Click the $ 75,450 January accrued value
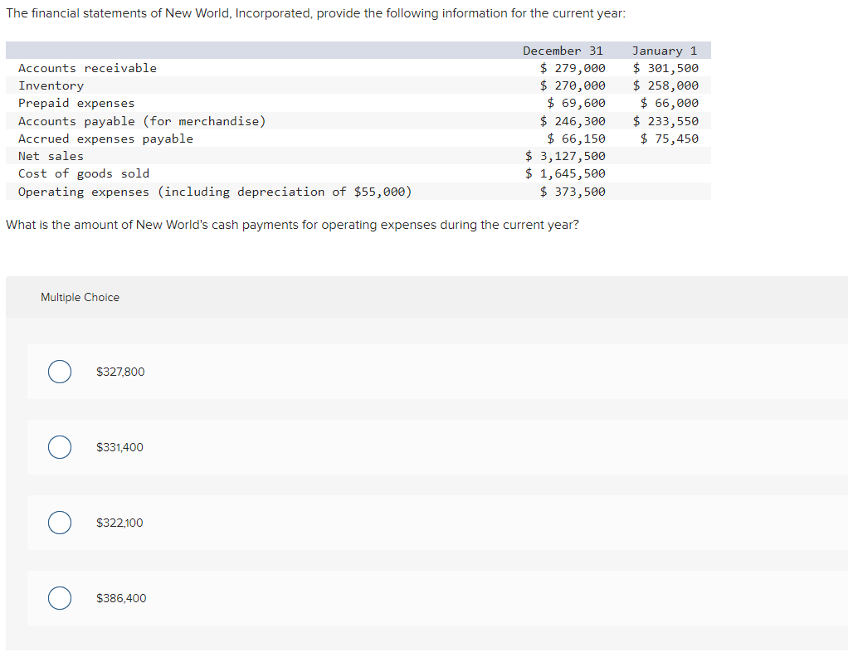 point(670,139)
